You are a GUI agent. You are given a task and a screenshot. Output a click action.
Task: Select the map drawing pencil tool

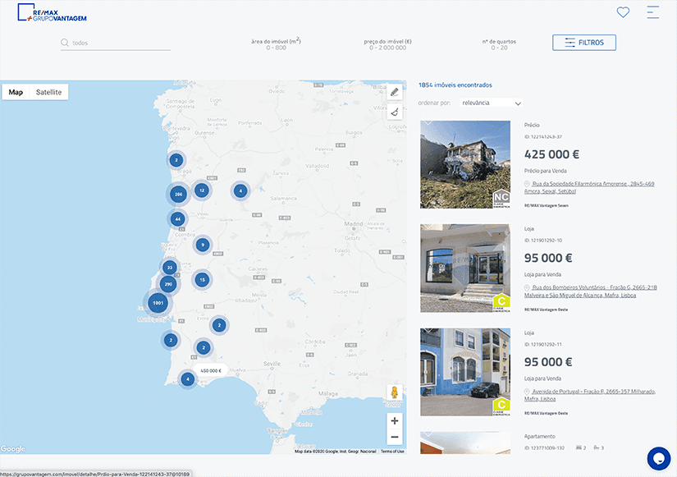(x=394, y=92)
